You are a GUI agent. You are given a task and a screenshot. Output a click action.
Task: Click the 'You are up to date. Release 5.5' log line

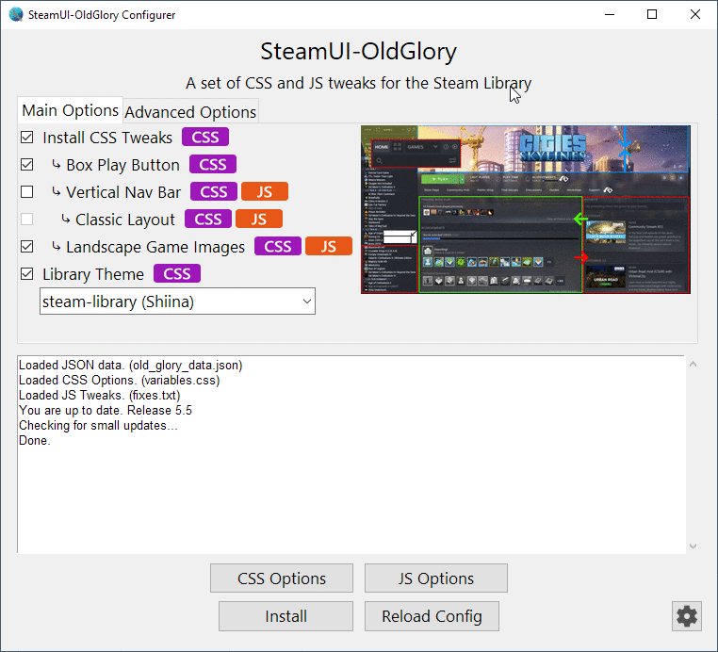[x=106, y=410]
